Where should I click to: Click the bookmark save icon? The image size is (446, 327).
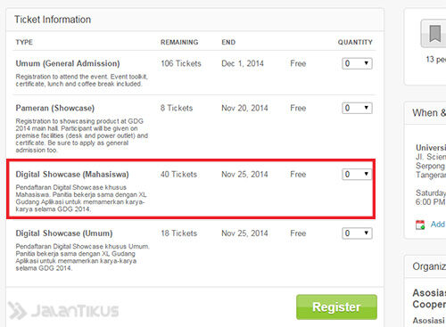(x=434, y=34)
